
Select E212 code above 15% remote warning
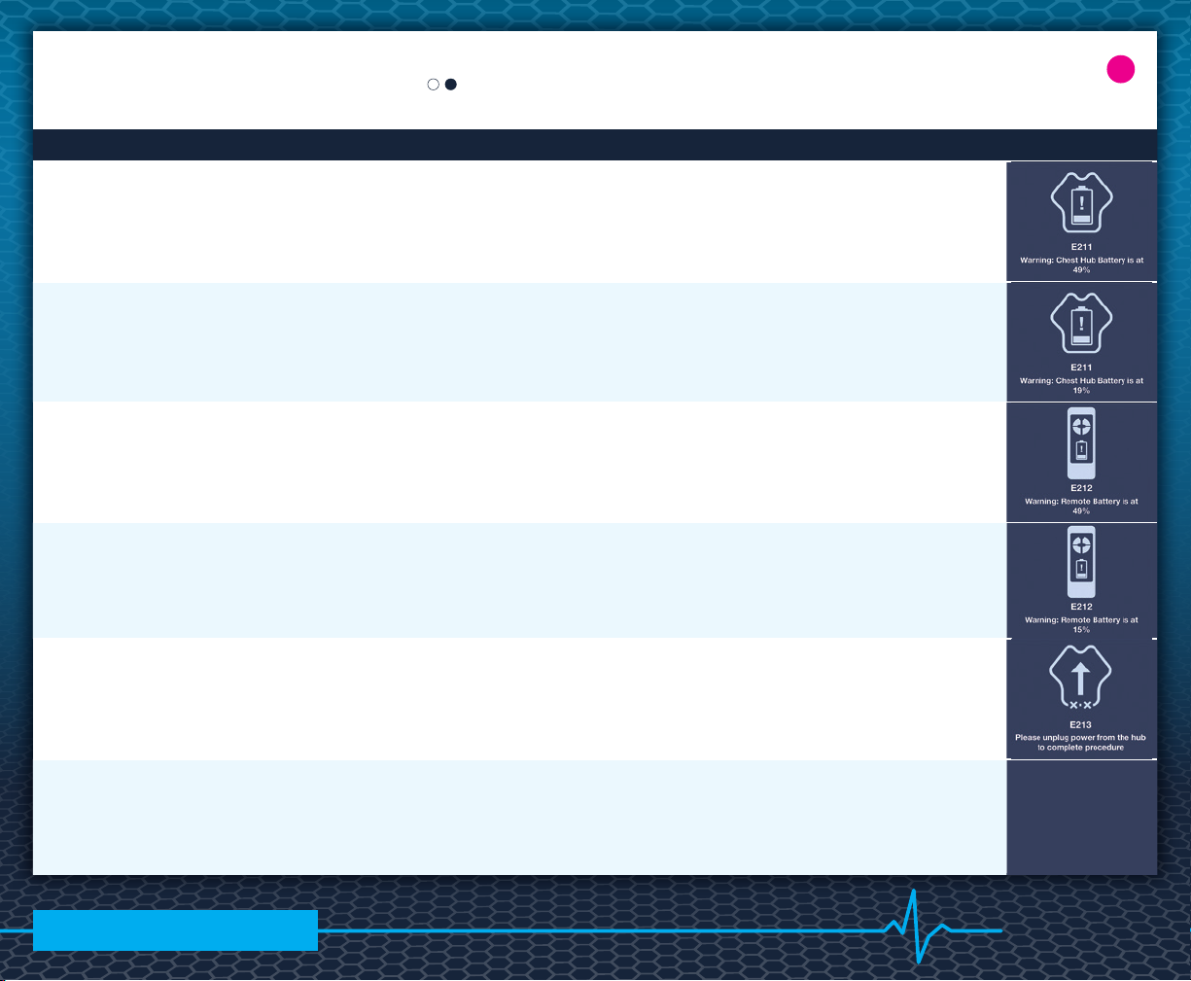(1081, 607)
